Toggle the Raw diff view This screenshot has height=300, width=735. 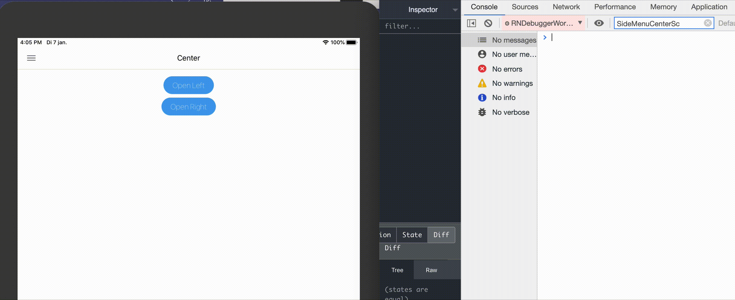pyautogui.click(x=431, y=270)
